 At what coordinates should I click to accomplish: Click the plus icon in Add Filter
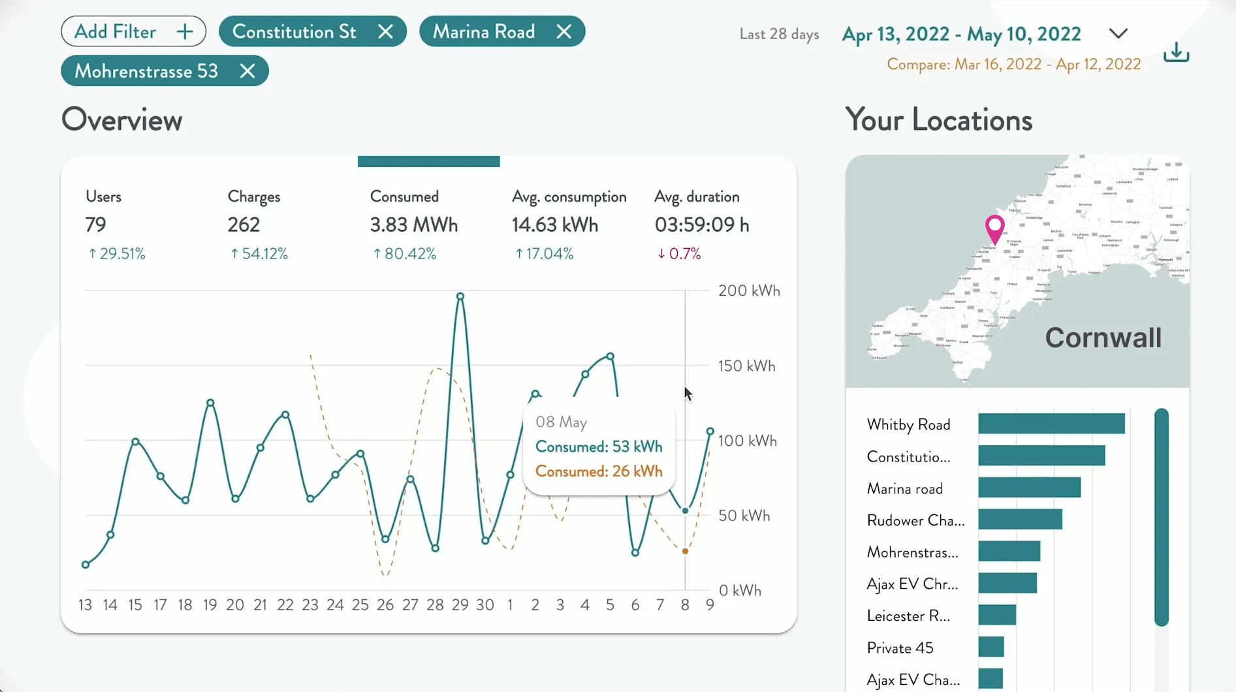185,31
